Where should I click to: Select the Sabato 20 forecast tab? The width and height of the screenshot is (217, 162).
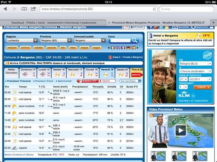[x=122, y=73]
